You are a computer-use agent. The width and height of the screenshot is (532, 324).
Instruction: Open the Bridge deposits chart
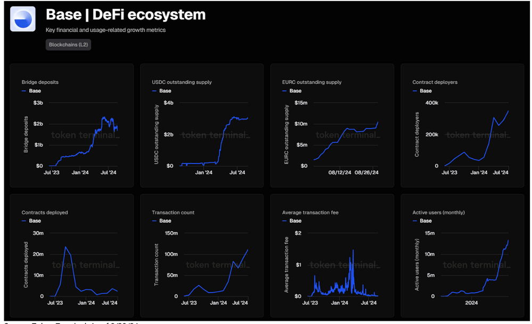pyautogui.click(x=72, y=125)
